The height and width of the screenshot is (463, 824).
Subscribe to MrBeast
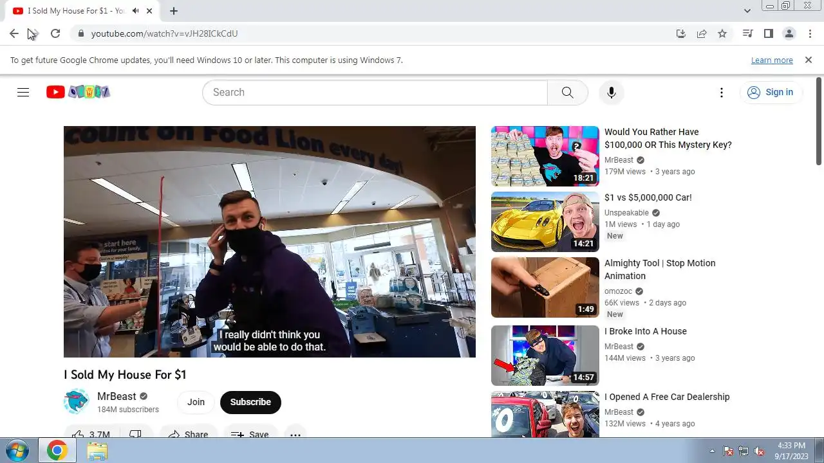250,402
